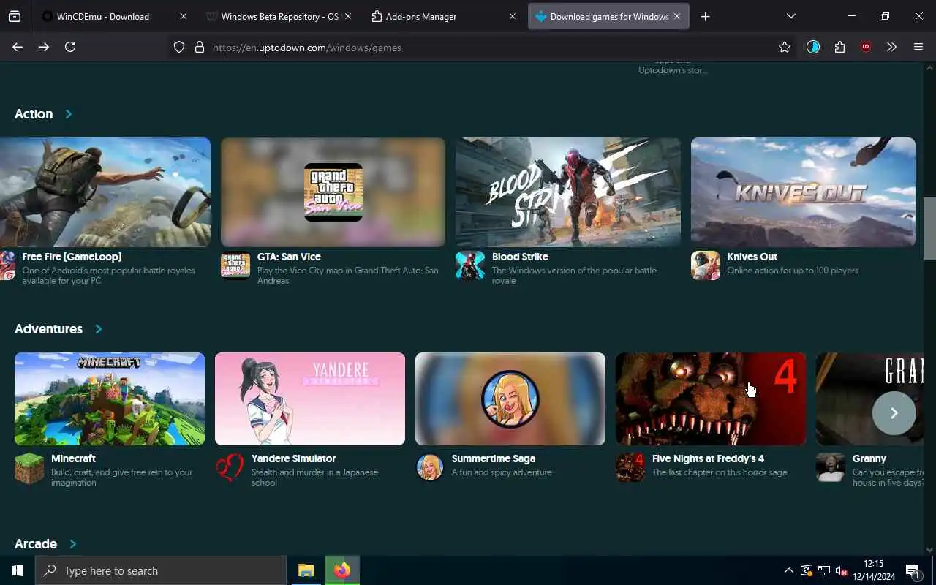This screenshot has height=585, width=936.
Task: Open Yandere Simulator banner image
Action: tap(310, 399)
